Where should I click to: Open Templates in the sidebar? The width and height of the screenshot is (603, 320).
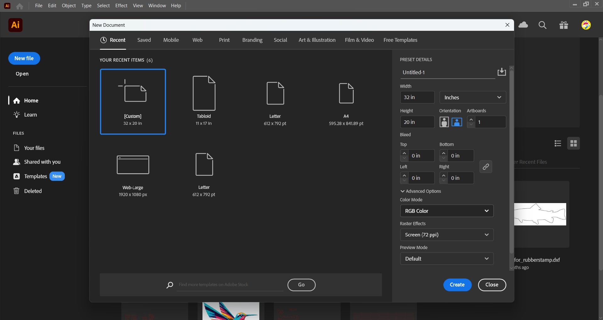pyautogui.click(x=30, y=176)
